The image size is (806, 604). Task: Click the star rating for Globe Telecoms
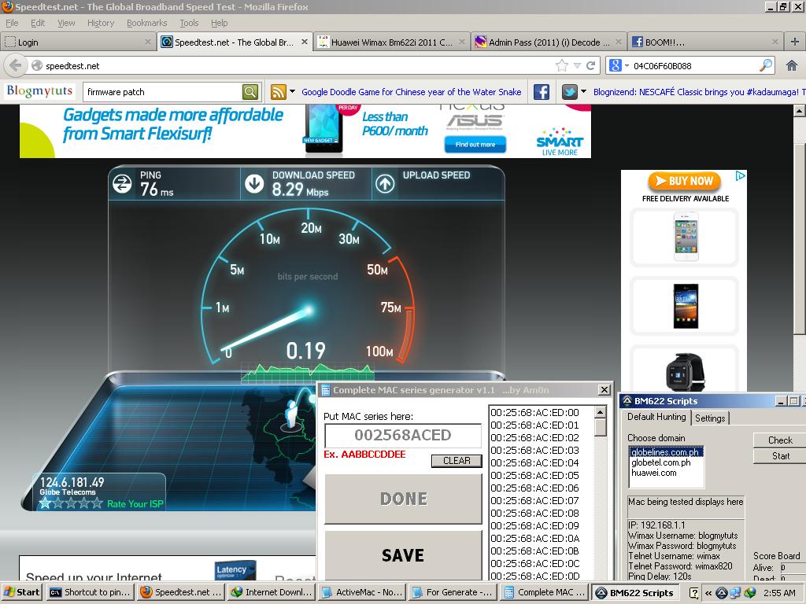(71, 503)
